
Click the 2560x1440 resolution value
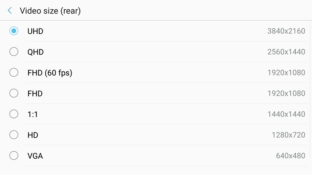[x=286, y=52]
